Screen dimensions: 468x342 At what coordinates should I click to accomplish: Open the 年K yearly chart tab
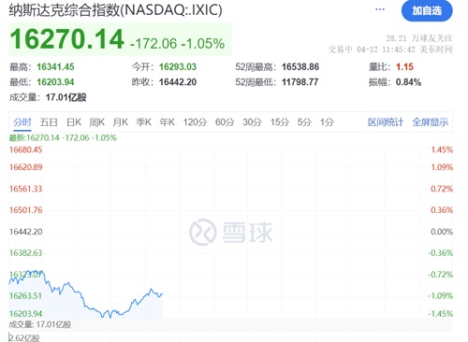(x=167, y=122)
